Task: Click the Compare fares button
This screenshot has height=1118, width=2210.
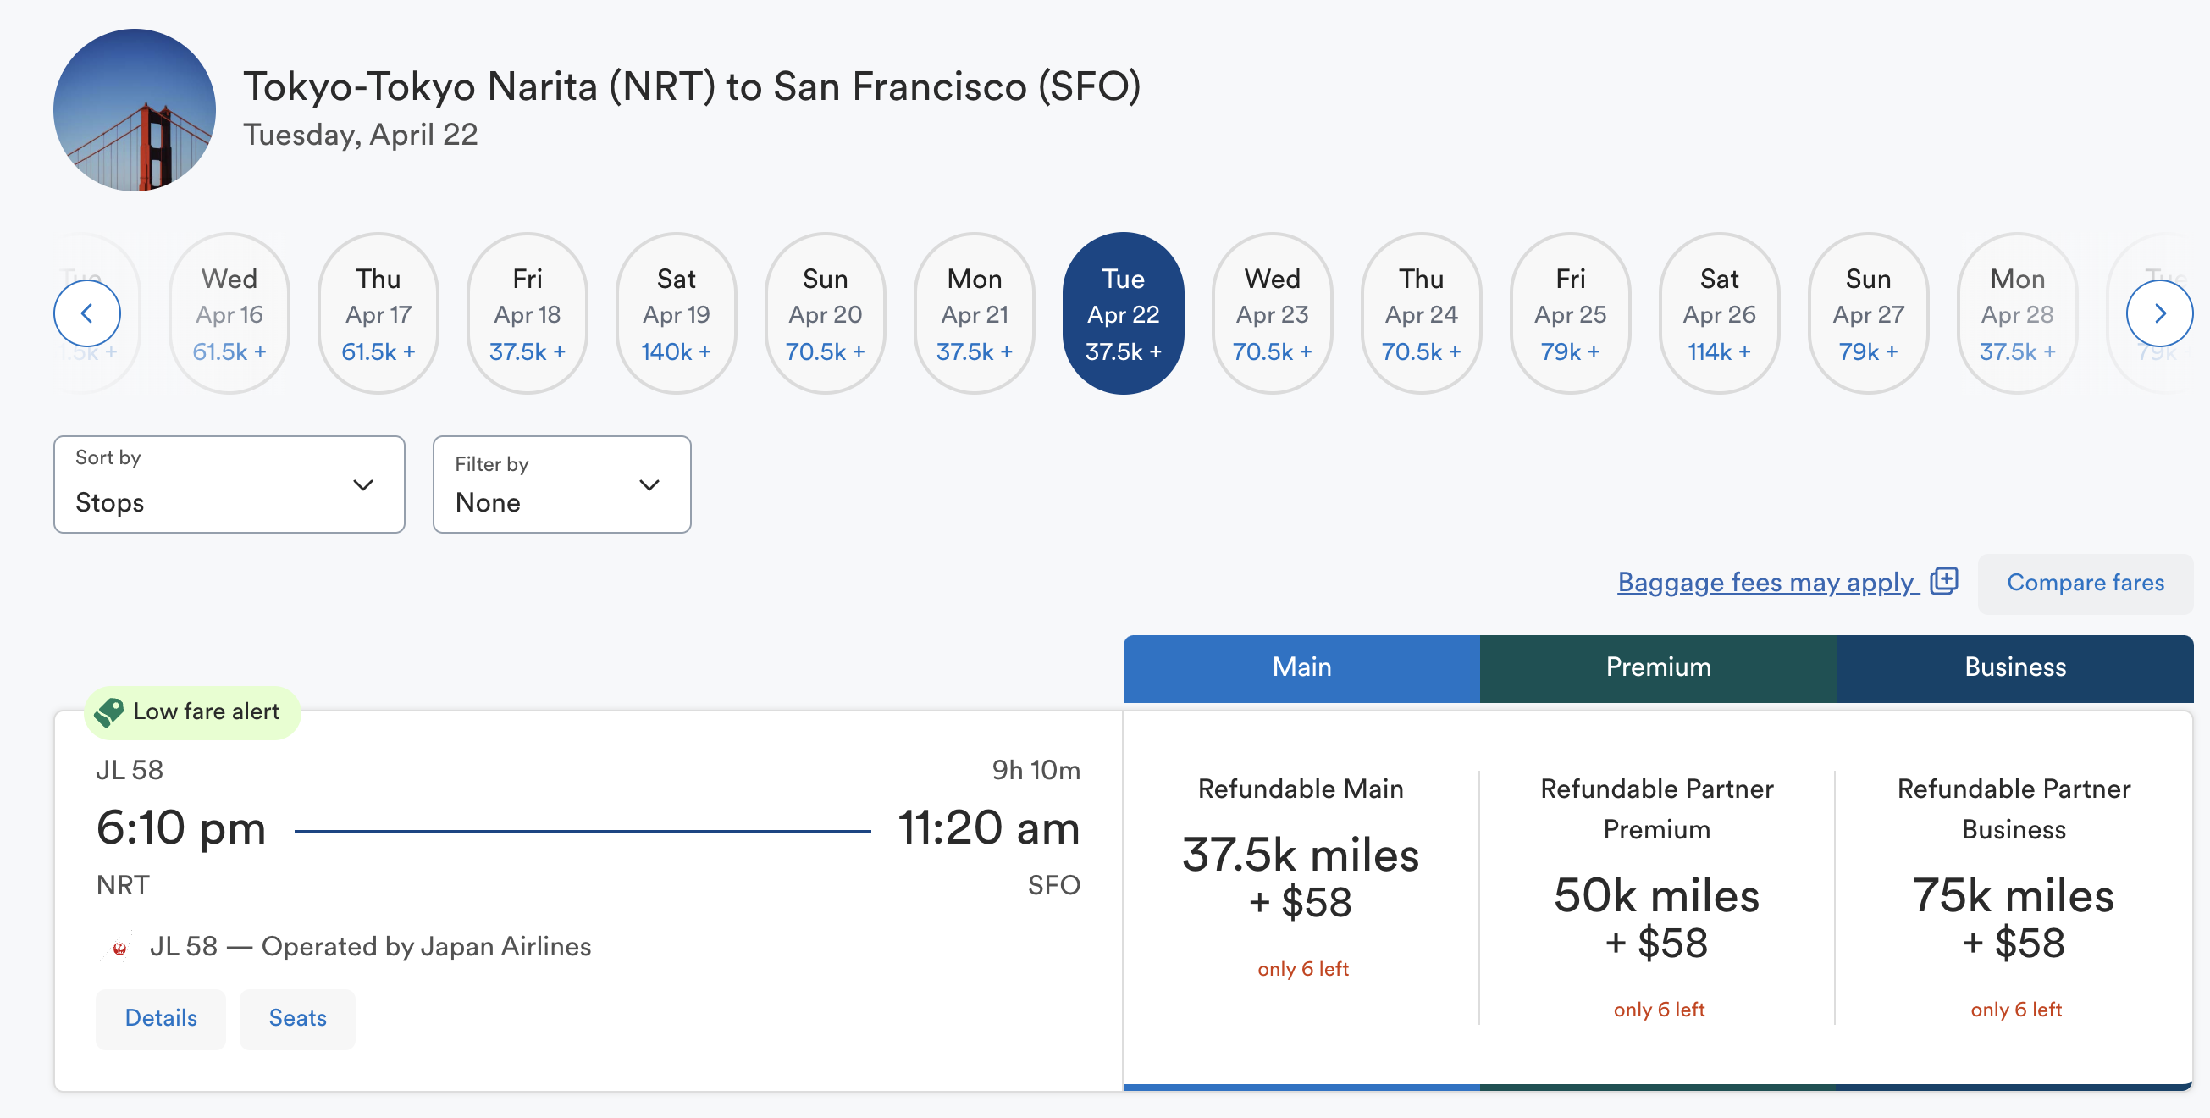Action: (2086, 583)
